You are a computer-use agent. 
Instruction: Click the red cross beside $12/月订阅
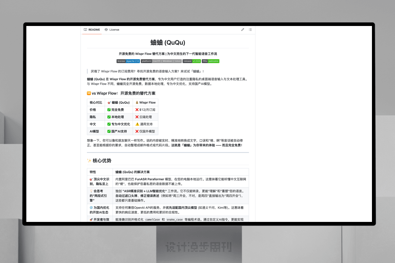point(137,110)
